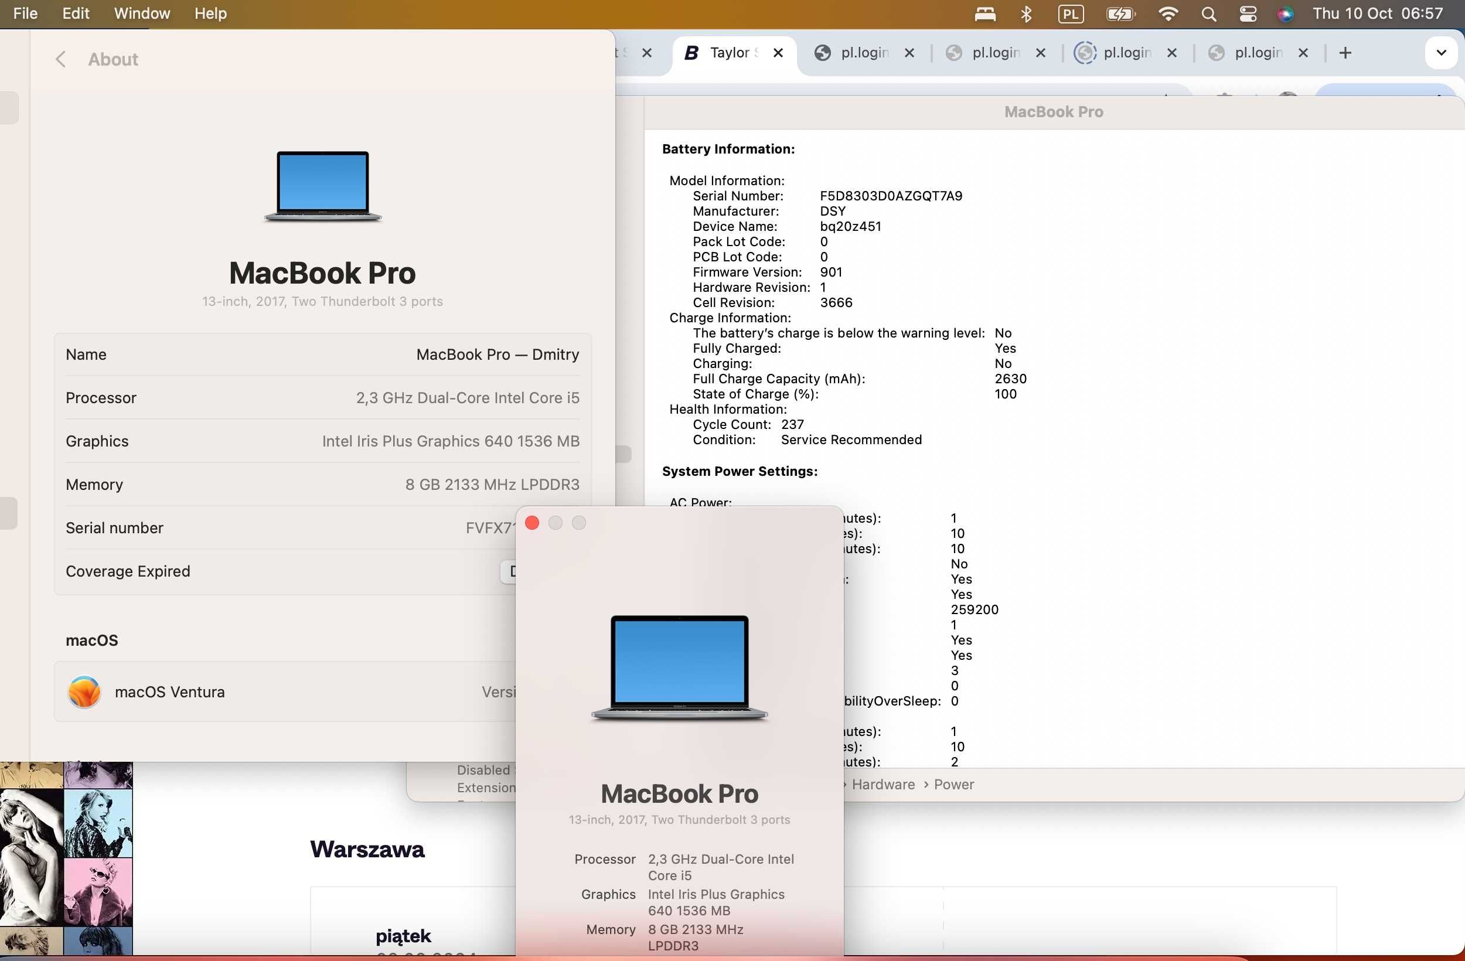
Task: Click the Cycle Count value 237
Action: pos(792,424)
